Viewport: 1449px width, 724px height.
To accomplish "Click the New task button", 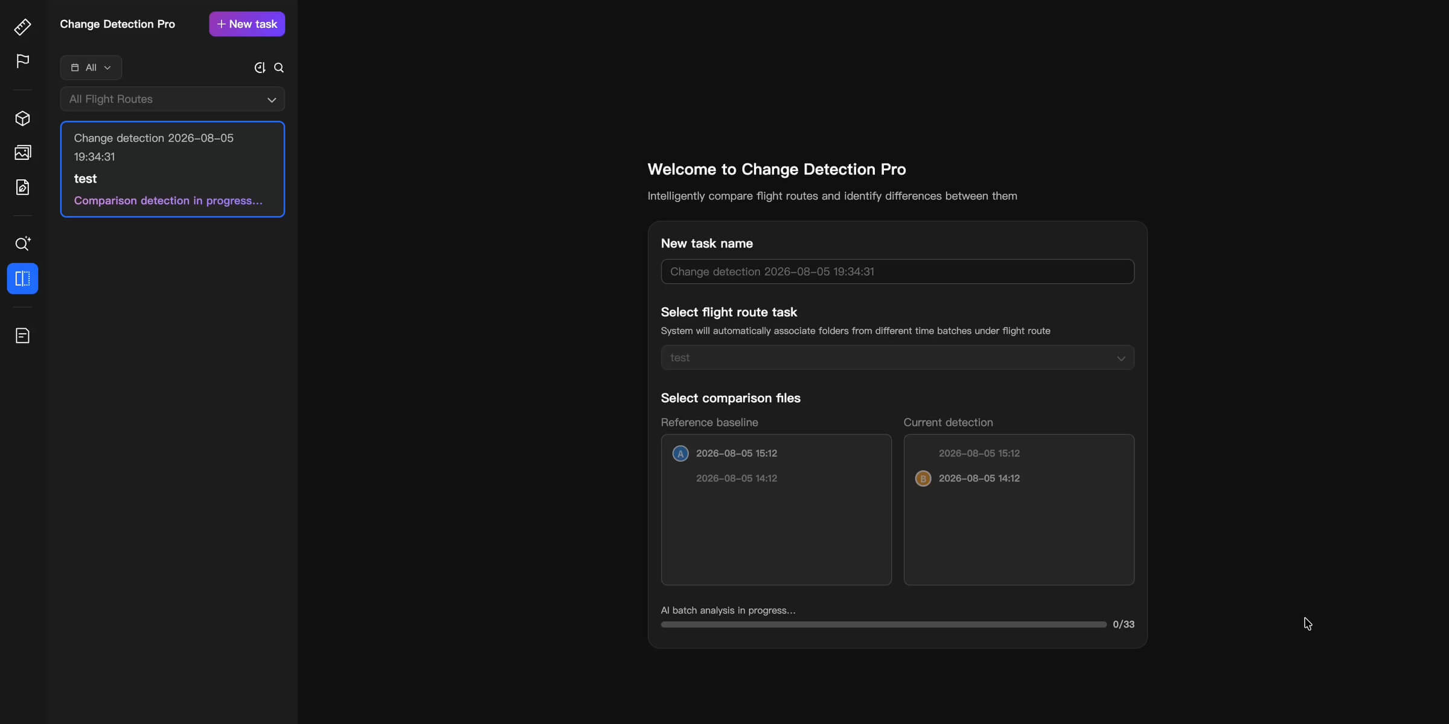I will tap(247, 24).
